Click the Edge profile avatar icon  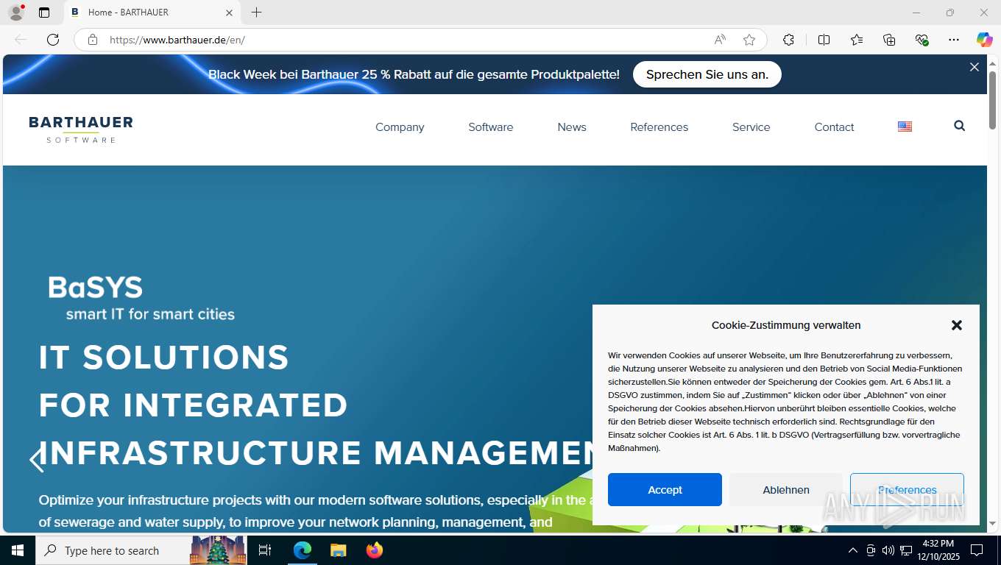click(15, 13)
